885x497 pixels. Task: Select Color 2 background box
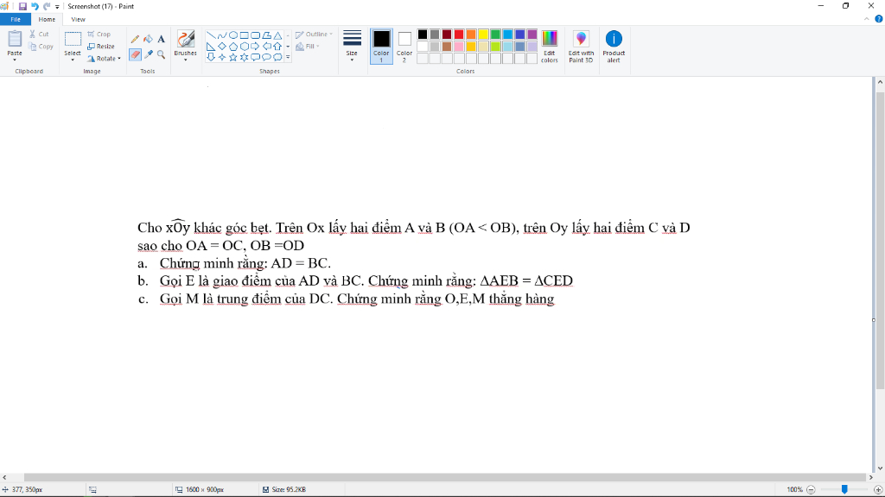click(404, 47)
